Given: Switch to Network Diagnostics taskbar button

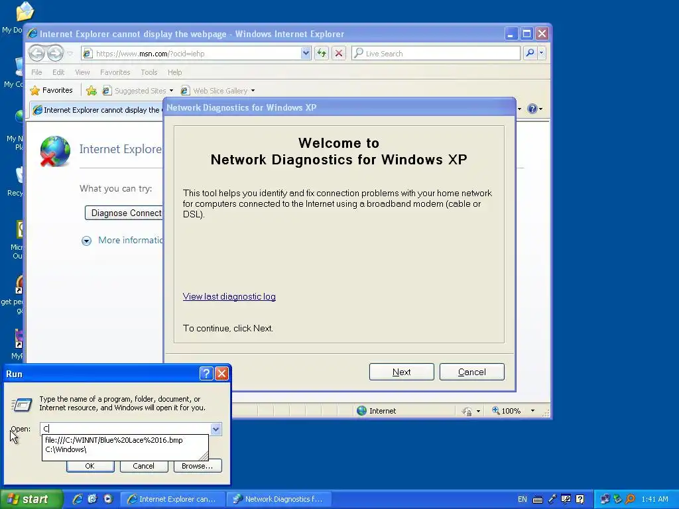Looking at the screenshot, I should coord(278,499).
